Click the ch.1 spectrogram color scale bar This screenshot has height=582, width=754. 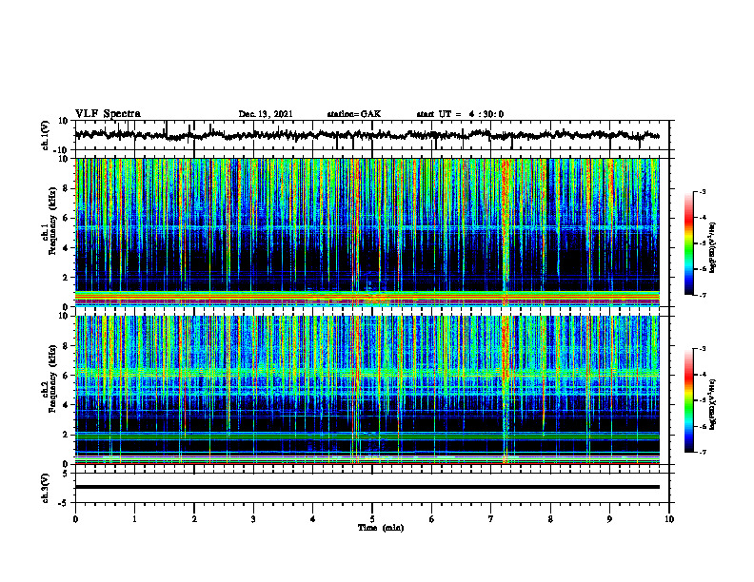[x=689, y=243]
